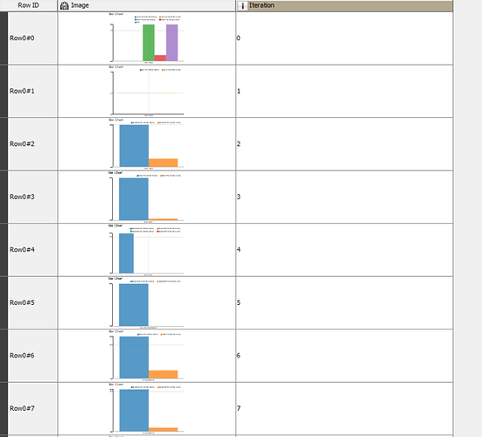Click the Iteration integer column icon
The image size is (482, 437).
pos(242,5)
